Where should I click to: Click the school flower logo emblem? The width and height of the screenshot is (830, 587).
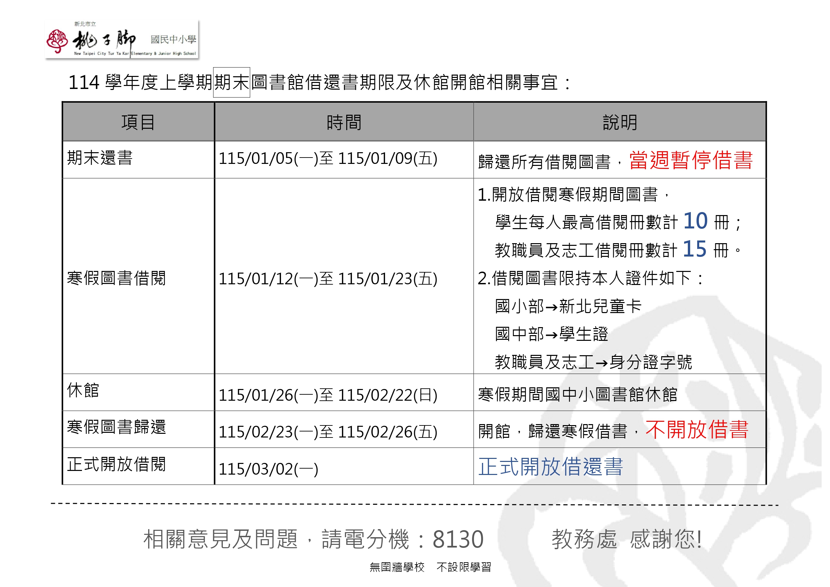pyautogui.click(x=57, y=41)
